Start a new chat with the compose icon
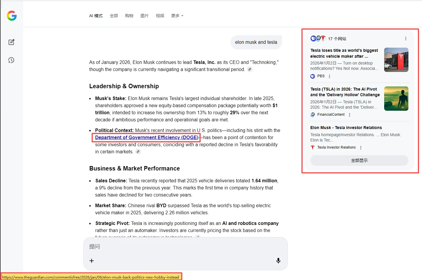 click(12, 42)
